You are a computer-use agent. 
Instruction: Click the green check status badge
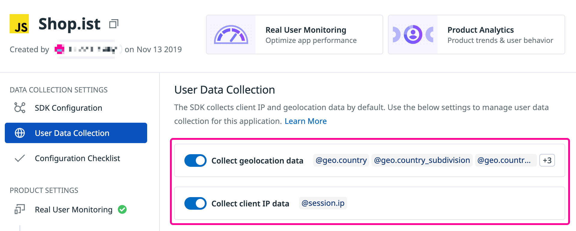tap(122, 209)
